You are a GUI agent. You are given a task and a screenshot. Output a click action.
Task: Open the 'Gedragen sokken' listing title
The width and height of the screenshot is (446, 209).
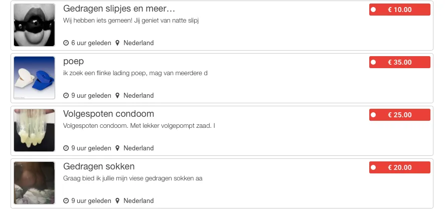(x=99, y=166)
